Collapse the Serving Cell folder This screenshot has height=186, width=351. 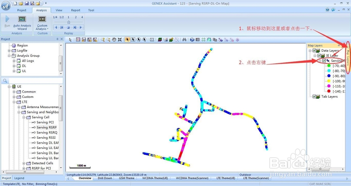pos(24,117)
